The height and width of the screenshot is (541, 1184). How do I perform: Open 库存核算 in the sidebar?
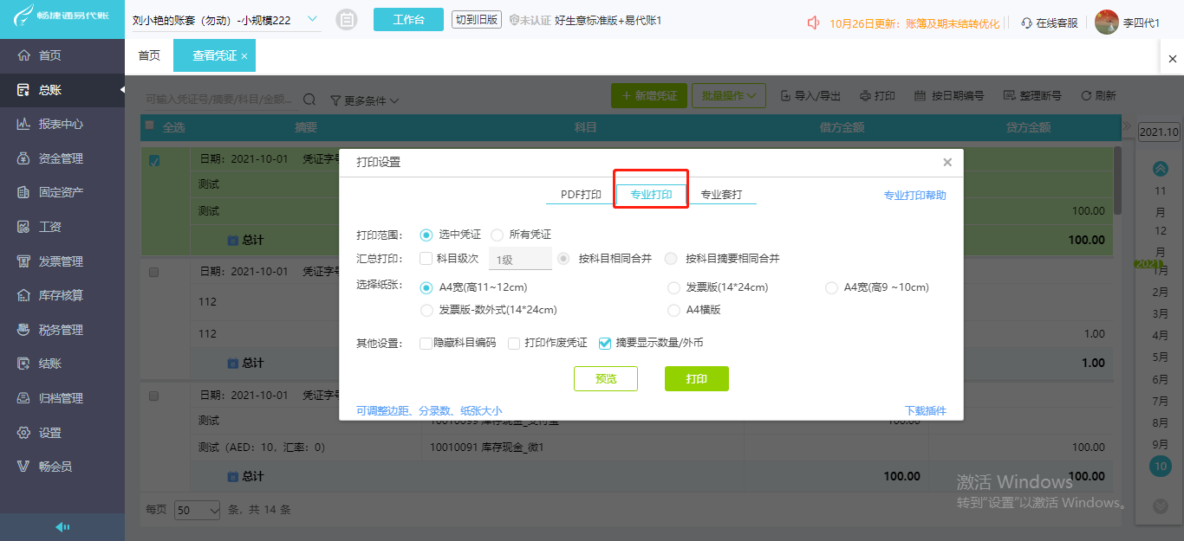tap(62, 295)
